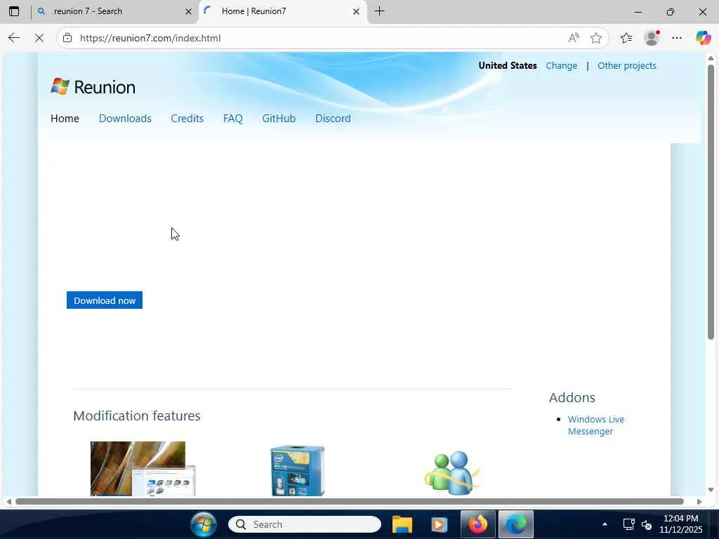Open Firefox from the taskbar
The image size is (719, 539).
477,524
